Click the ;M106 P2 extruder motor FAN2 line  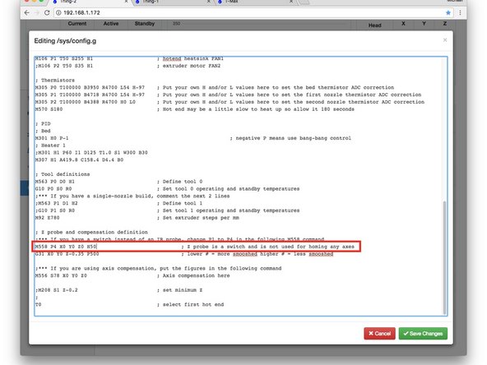[128, 66]
